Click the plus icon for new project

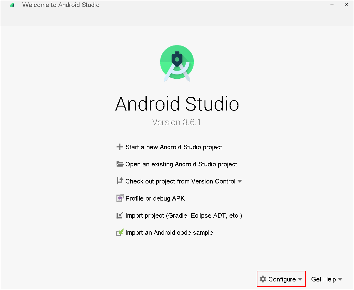120,147
